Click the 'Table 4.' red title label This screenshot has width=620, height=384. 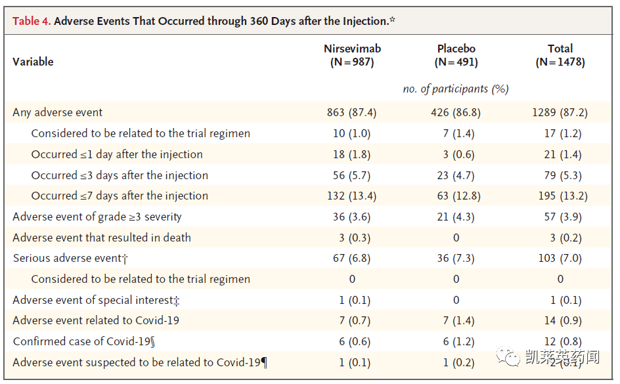tap(32, 21)
